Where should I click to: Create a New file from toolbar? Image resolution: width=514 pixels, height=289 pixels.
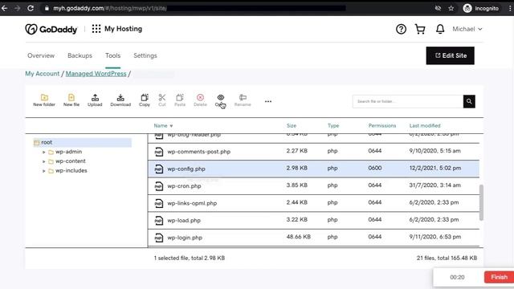(71, 100)
